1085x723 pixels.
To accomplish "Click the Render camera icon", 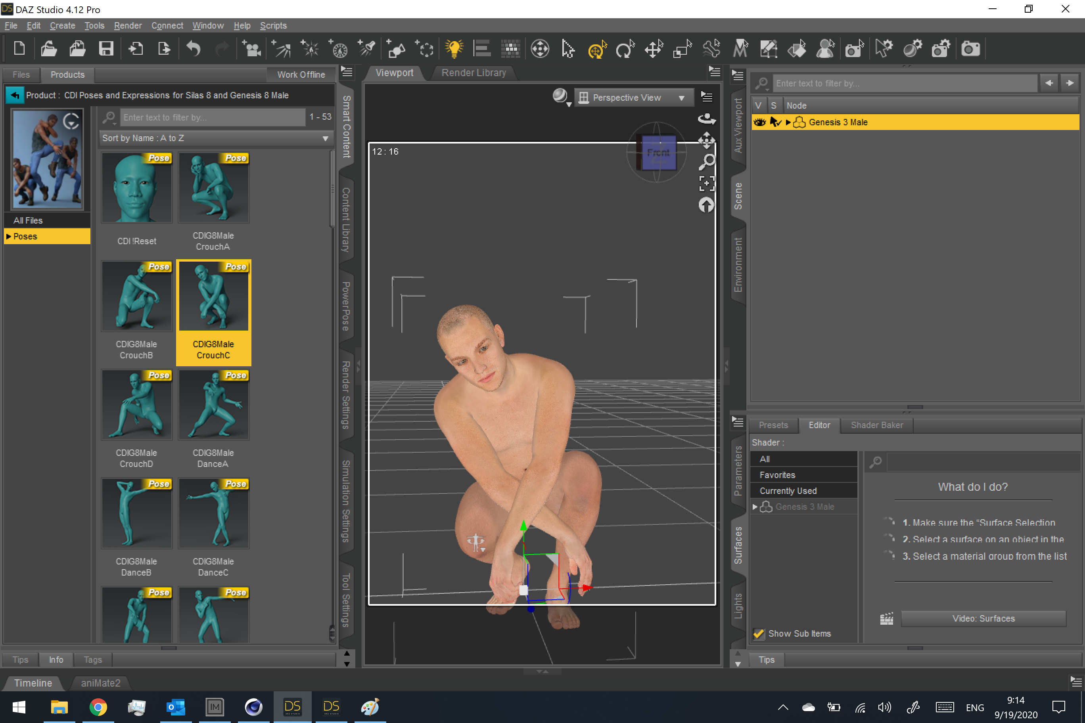I will pos(970,49).
